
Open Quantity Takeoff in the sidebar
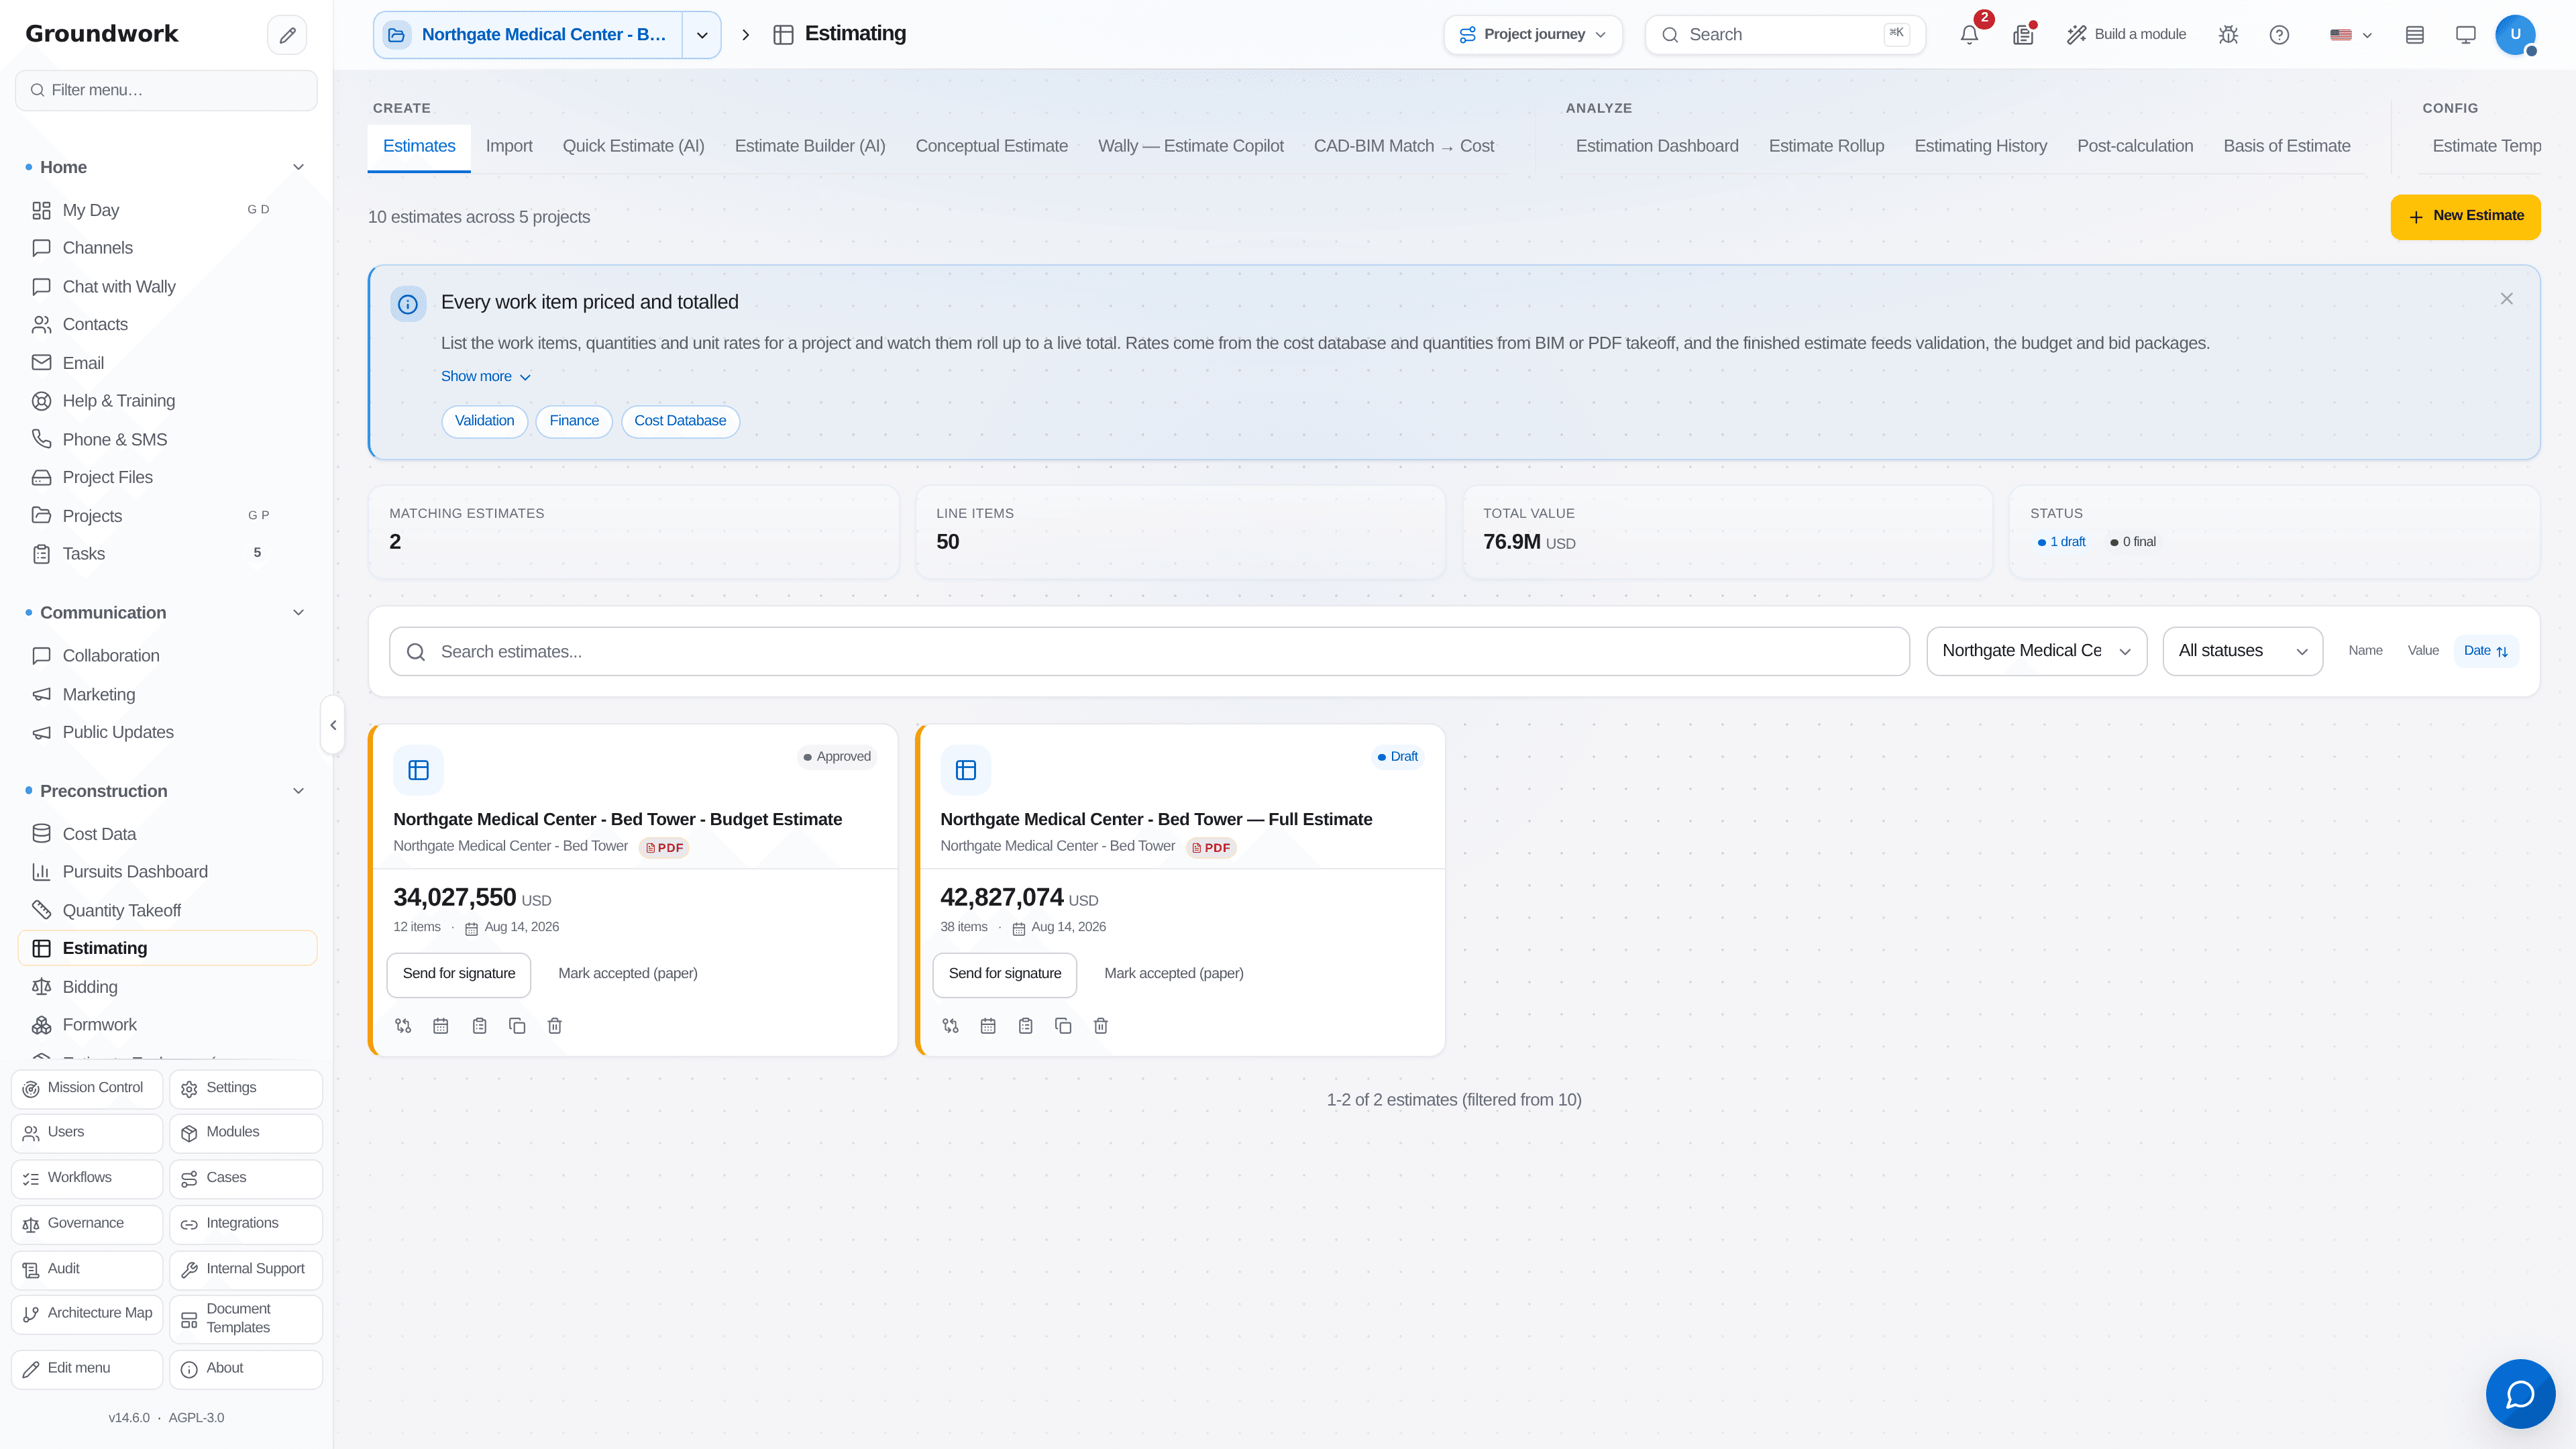pos(167,910)
